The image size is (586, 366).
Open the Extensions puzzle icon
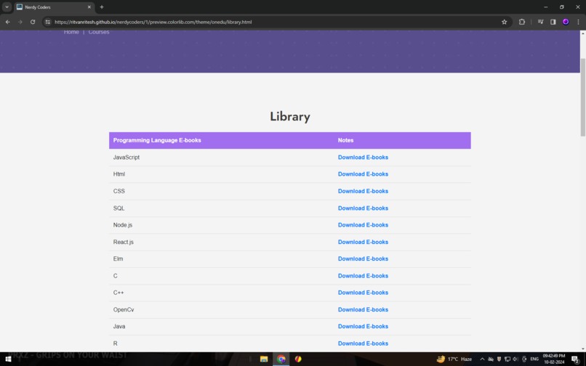tap(522, 22)
